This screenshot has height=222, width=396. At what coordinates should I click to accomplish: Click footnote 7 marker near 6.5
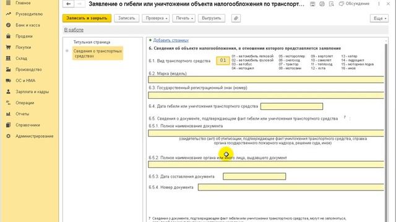tap(345, 117)
